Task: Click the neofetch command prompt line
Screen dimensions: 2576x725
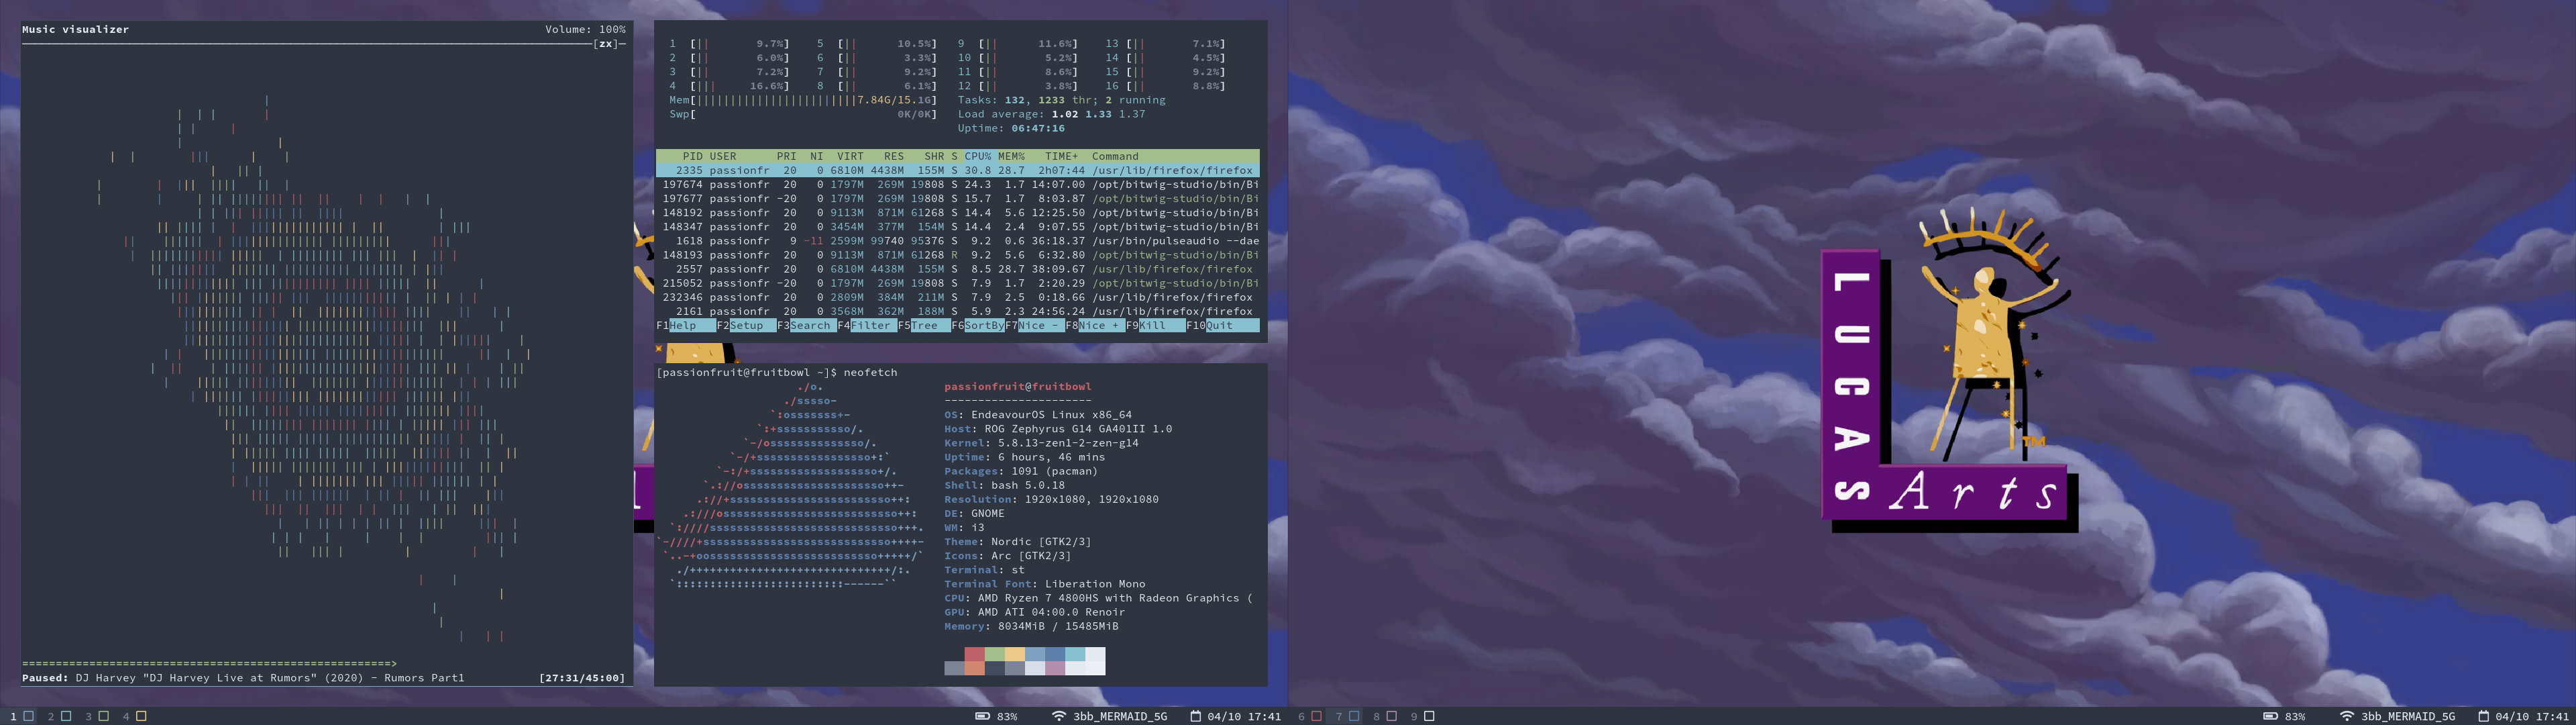Action: [777, 373]
